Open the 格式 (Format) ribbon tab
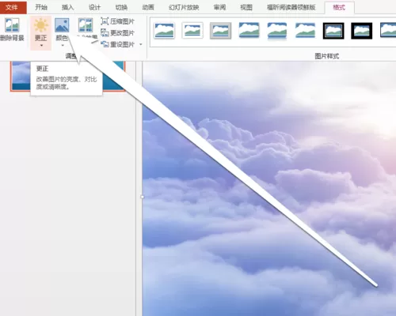Image resolution: width=396 pixels, height=316 pixels. tap(339, 7)
